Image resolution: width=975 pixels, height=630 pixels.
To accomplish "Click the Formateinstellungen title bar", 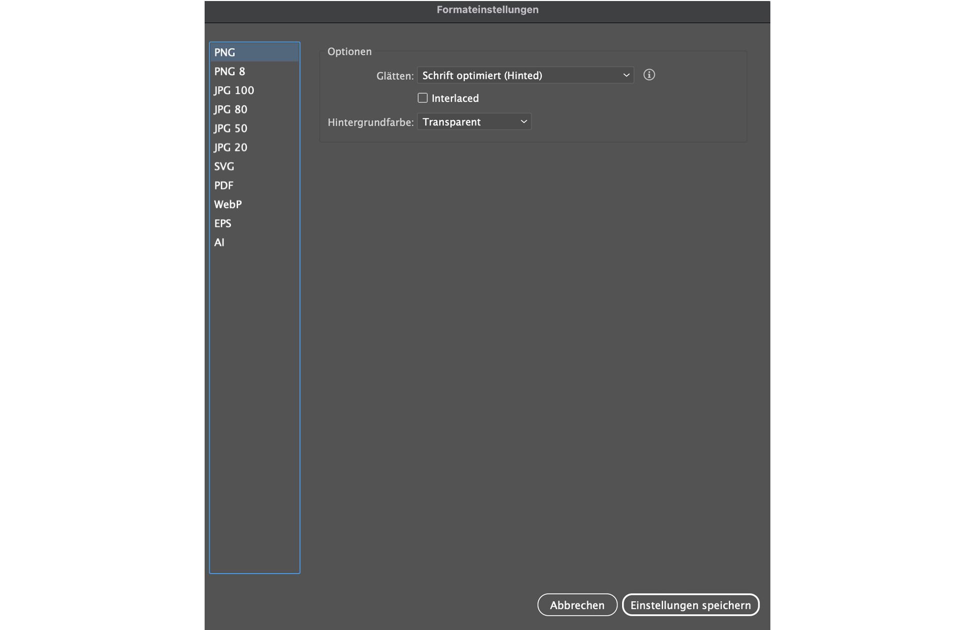I will click(x=487, y=10).
